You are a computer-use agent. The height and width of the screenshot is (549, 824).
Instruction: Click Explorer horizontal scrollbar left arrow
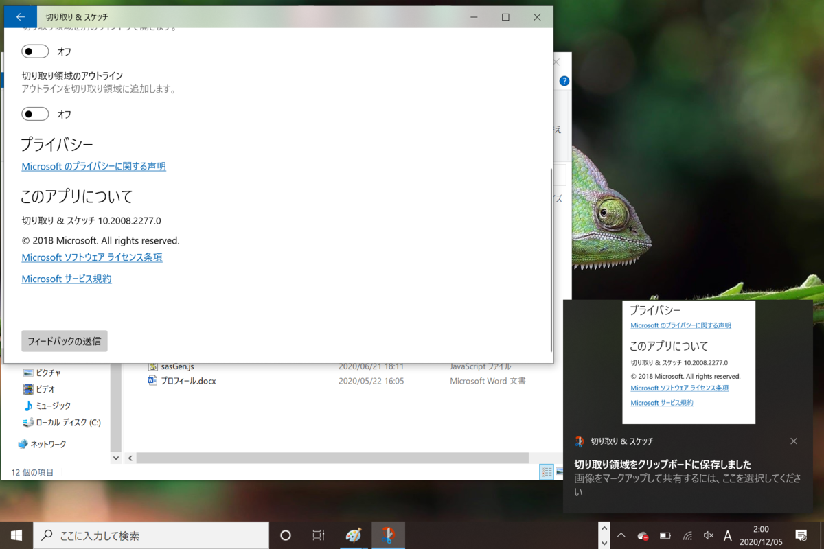[130, 458]
